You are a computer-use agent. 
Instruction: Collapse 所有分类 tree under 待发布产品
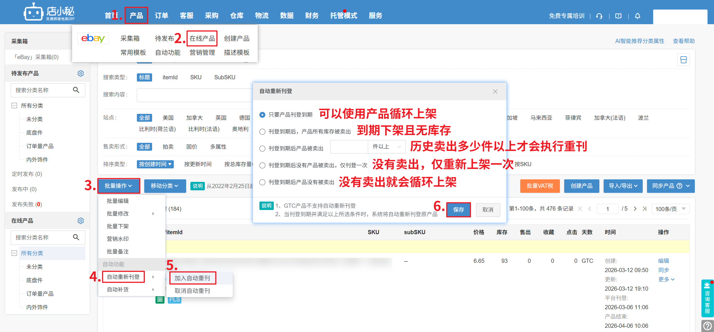click(14, 106)
